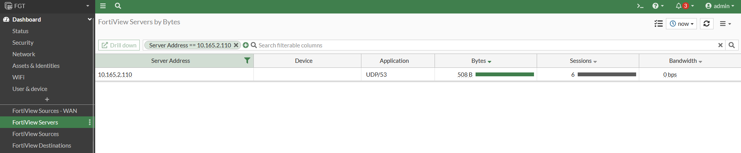
Task: Click the dark sessions bar
Action: (607, 74)
